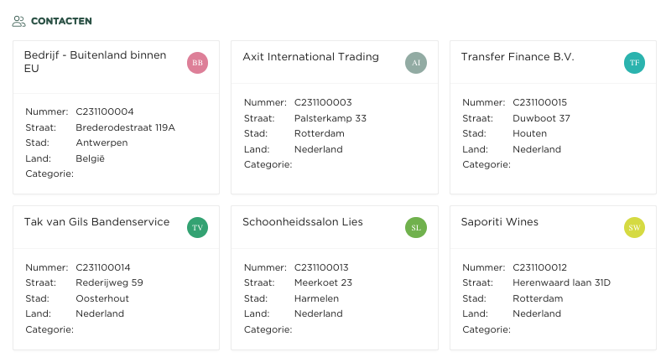Click the teal TF avatar badge
The width and height of the screenshot is (666, 357).
tap(634, 63)
